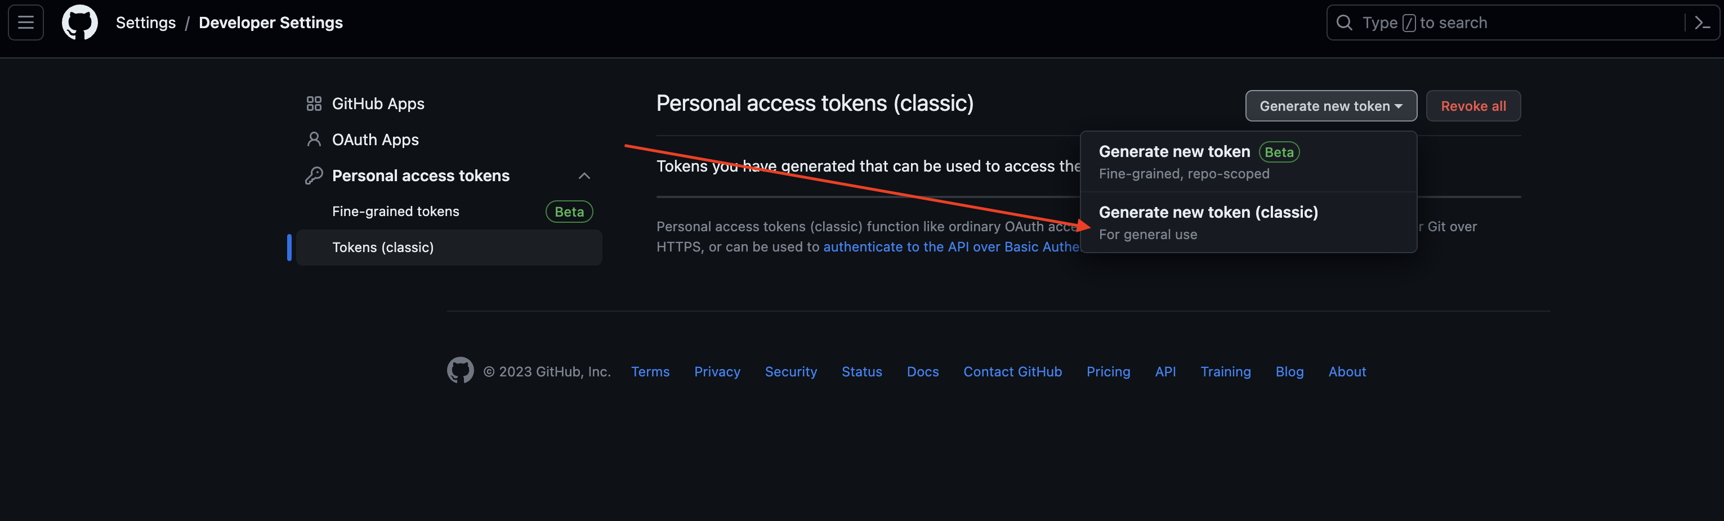Visit the Contact GitHub footer link

click(1012, 371)
